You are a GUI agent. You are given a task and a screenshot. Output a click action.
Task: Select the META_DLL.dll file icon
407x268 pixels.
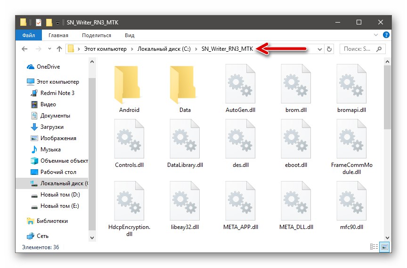[x=296, y=201]
